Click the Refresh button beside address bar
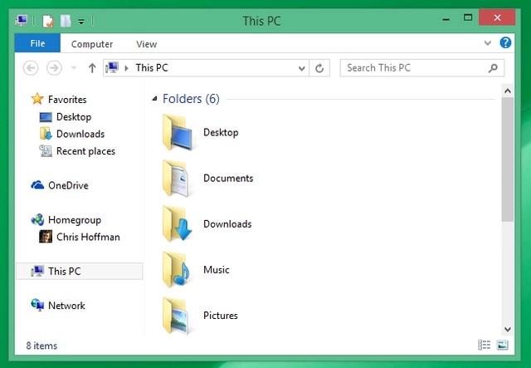The width and height of the screenshot is (531, 368). 319,68
